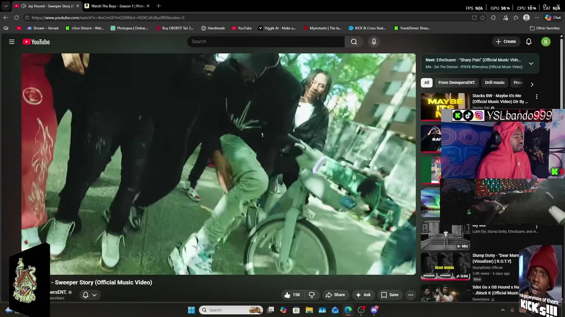This screenshot has height=317, width=565.
Task: Select the Drill music chip
Action: (494, 82)
